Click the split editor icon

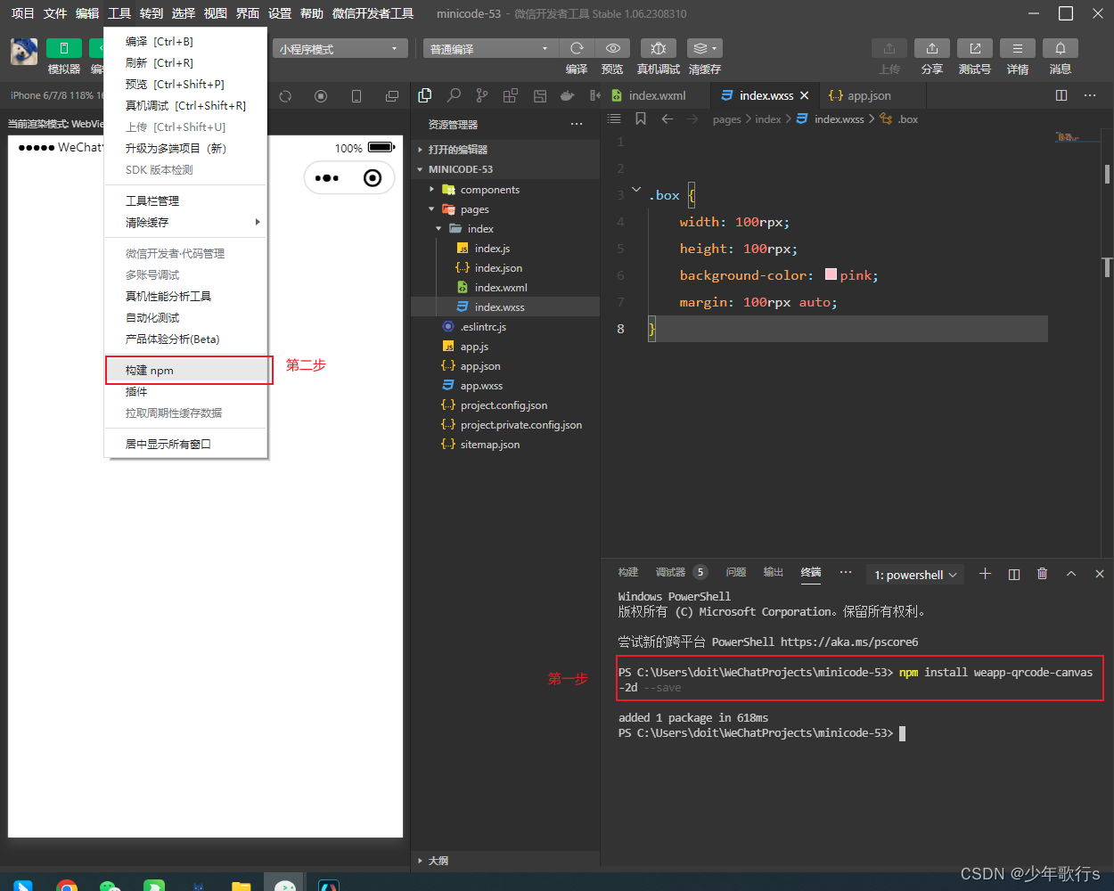[x=1061, y=95]
